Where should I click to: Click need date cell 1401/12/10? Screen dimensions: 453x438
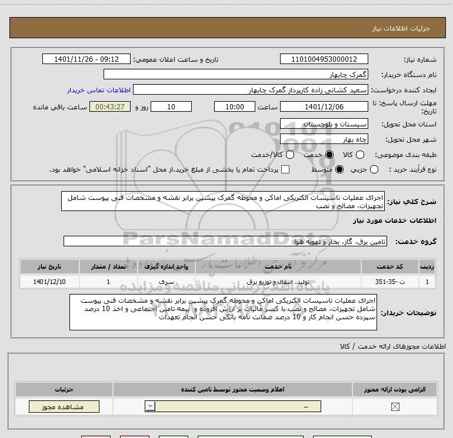point(49,282)
